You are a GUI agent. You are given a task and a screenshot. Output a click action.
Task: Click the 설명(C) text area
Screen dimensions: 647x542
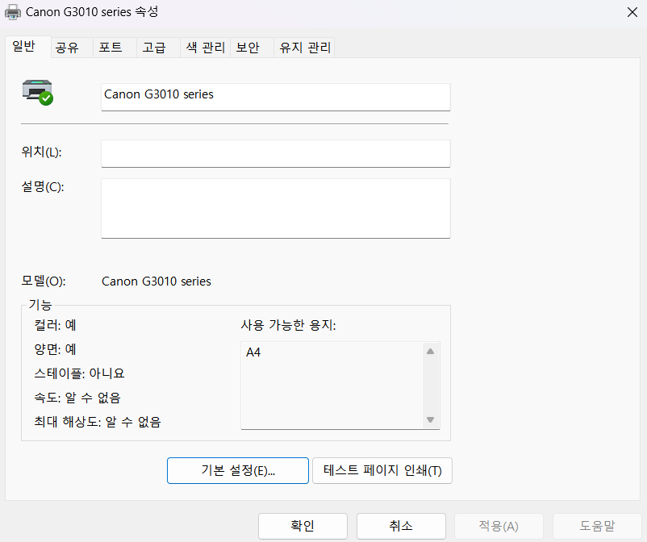276,208
